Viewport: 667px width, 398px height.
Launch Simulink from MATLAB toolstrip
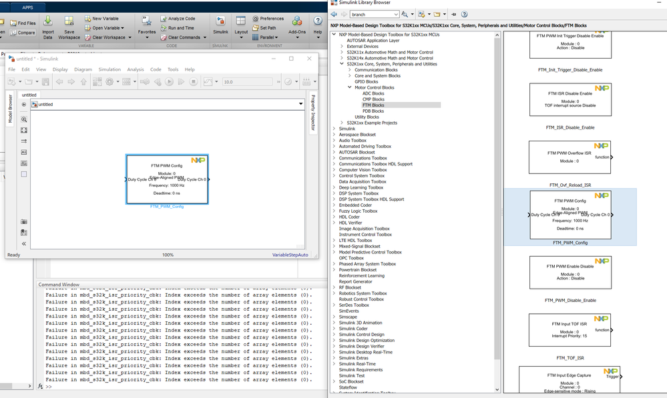[x=220, y=25]
